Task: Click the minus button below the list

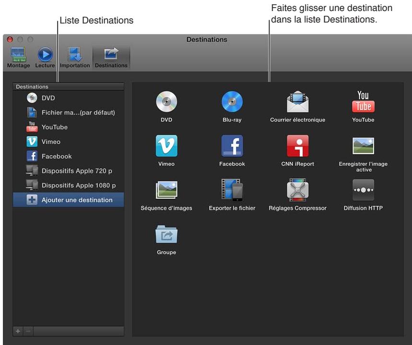Action: click(x=28, y=331)
